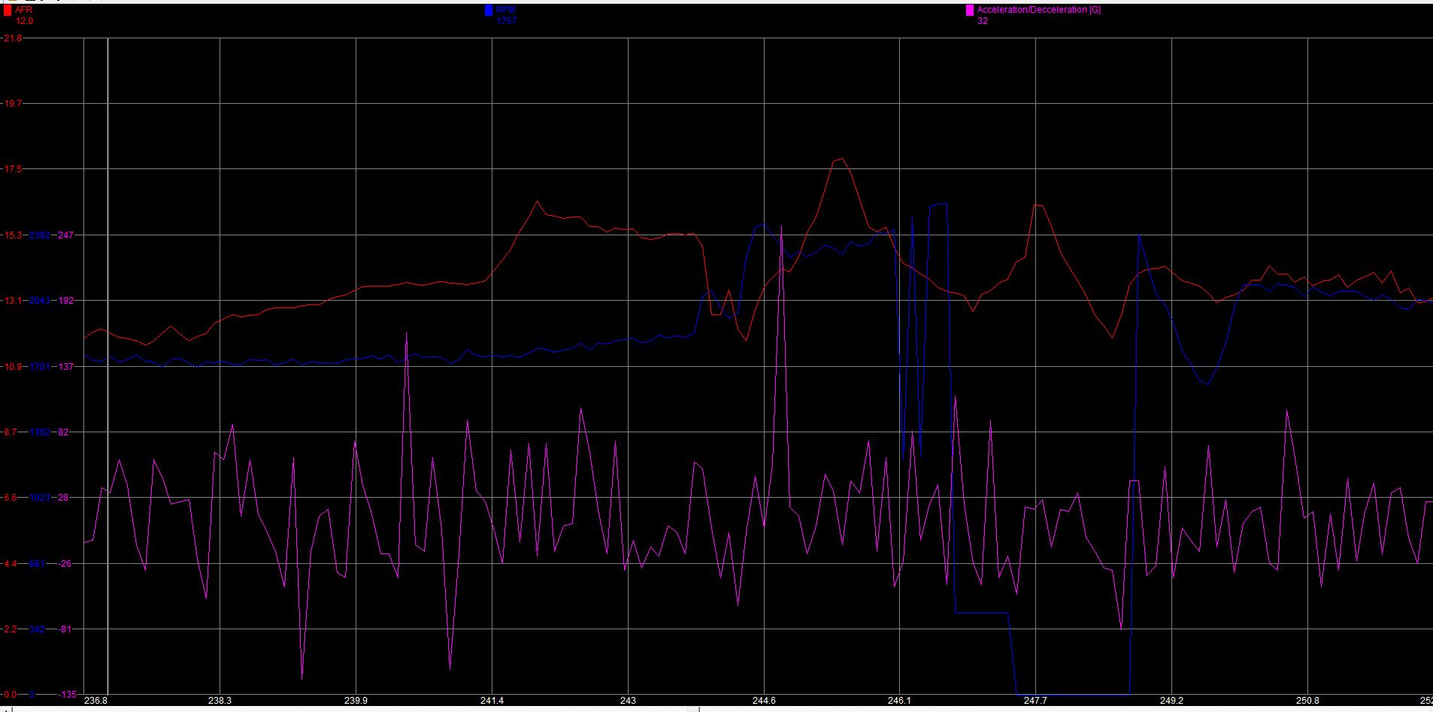Click the 1023 RPM axis label
This screenshot has height=712, width=1433.
[x=39, y=498]
